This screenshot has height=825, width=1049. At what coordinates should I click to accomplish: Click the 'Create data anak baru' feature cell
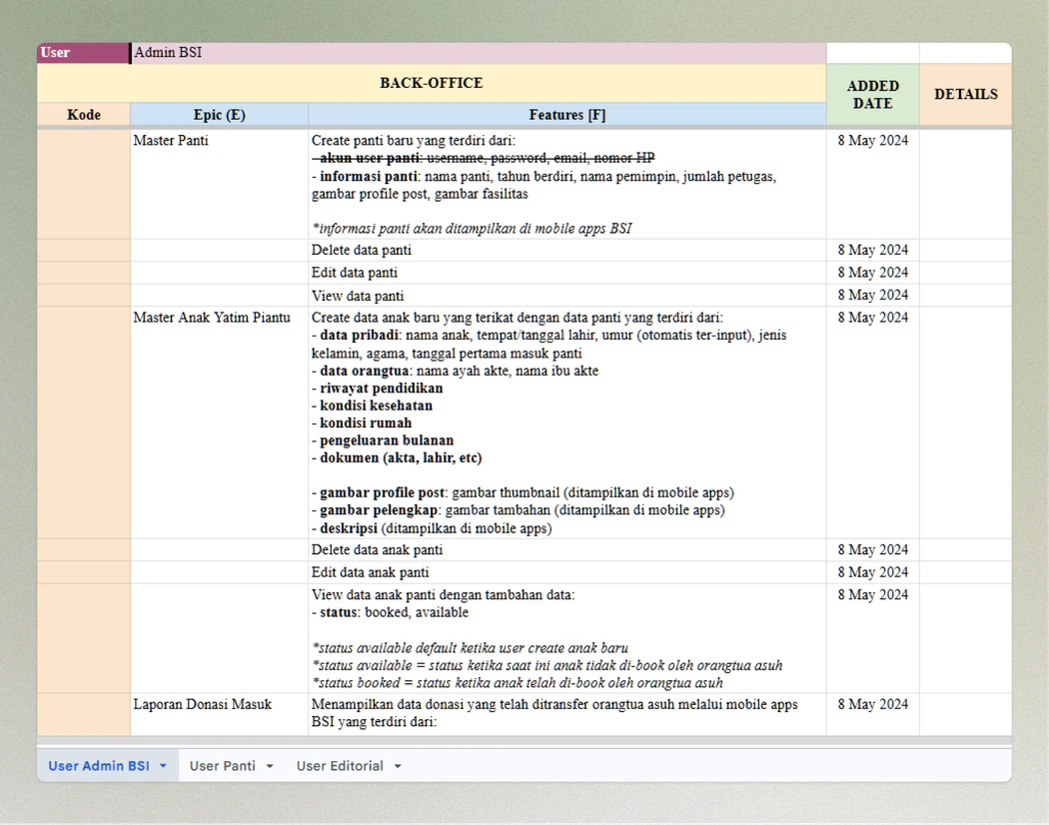tap(567, 422)
